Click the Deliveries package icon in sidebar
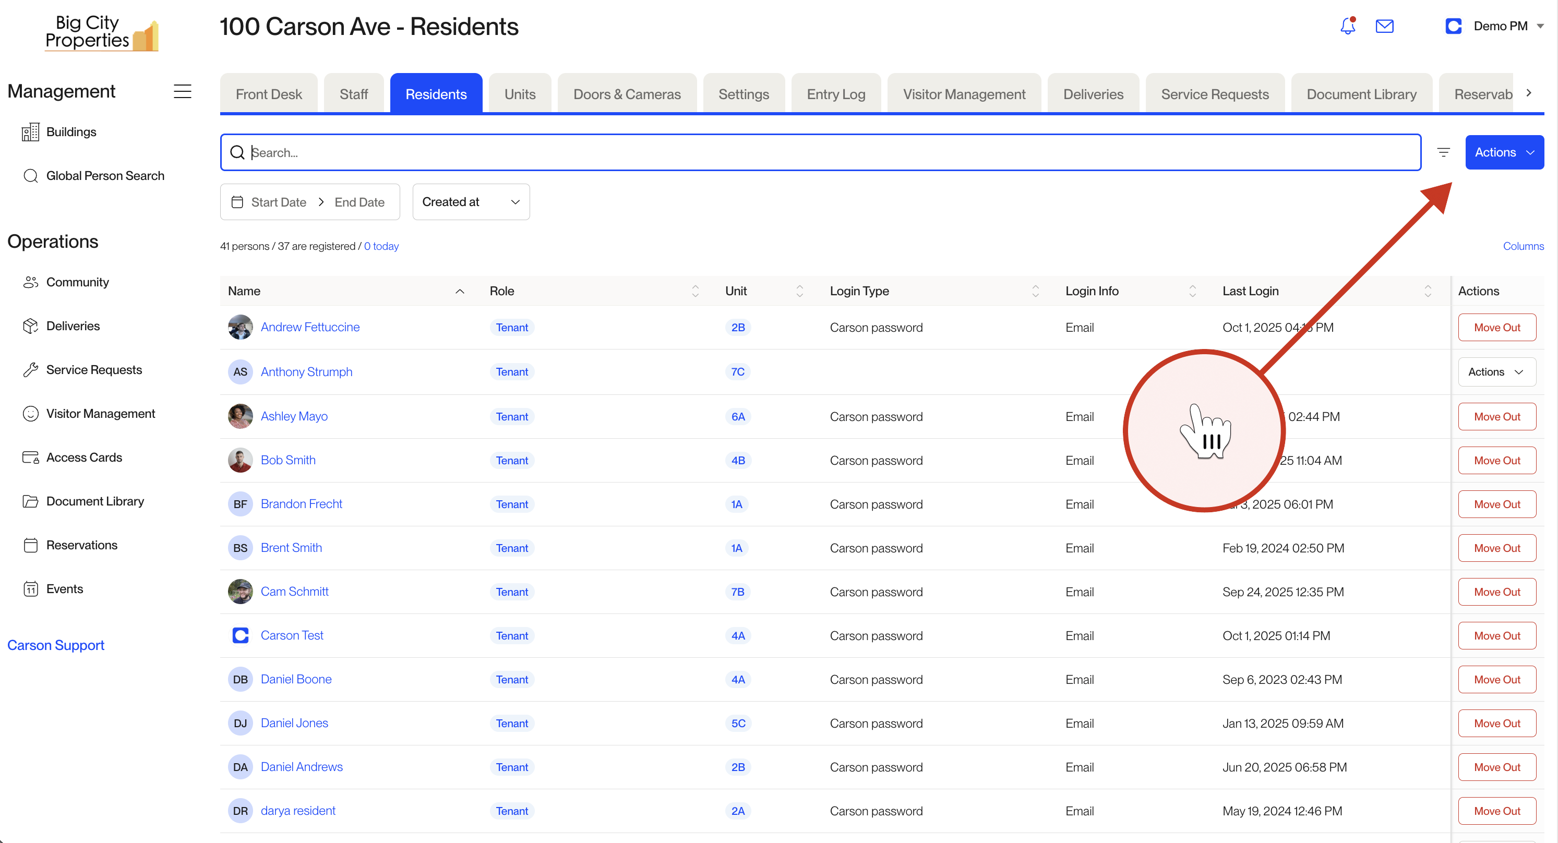 [30, 326]
